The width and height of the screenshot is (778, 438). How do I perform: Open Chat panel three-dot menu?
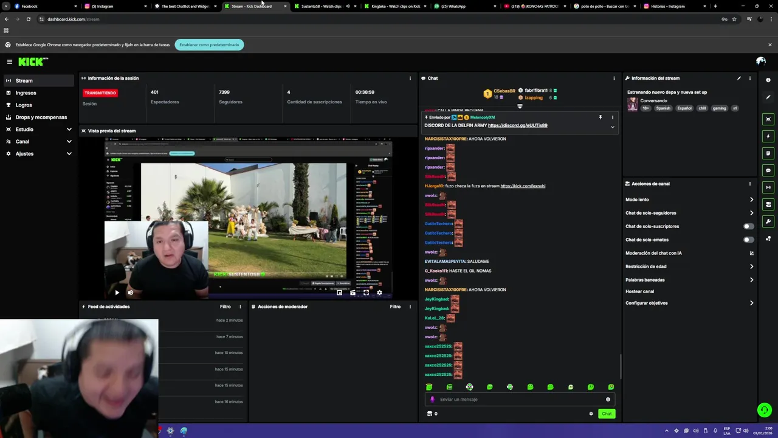coord(614,78)
